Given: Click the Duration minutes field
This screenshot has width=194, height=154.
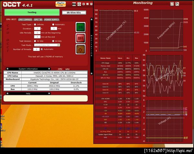Looking at the screenshot, I should tap(54, 28).
